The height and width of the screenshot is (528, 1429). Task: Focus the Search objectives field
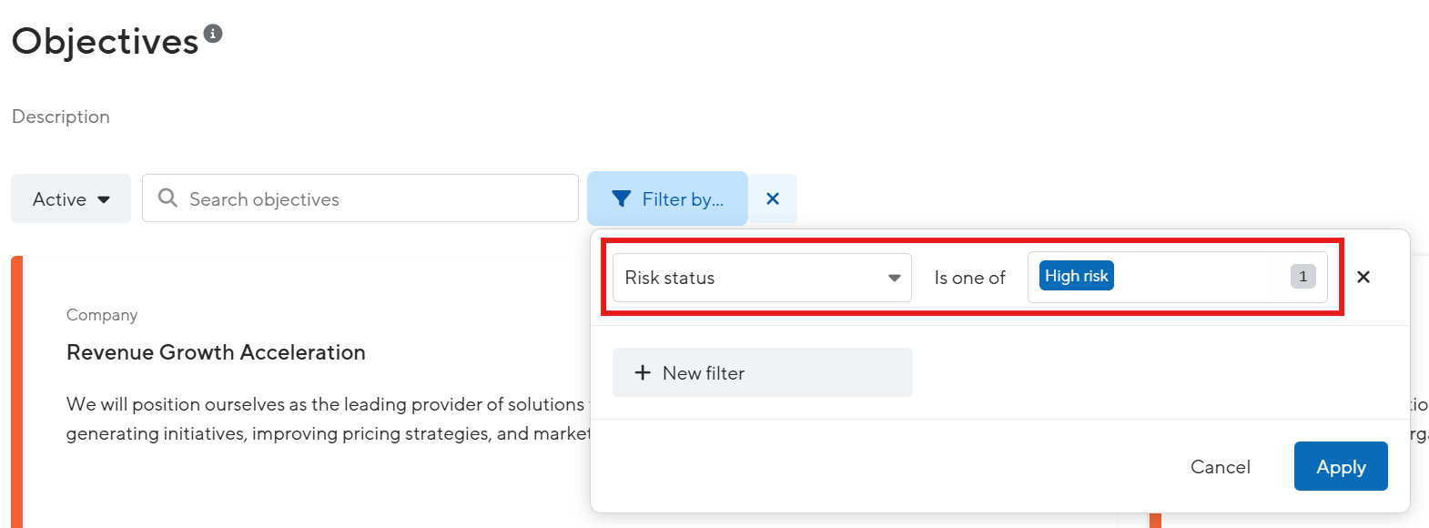coord(360,198)
